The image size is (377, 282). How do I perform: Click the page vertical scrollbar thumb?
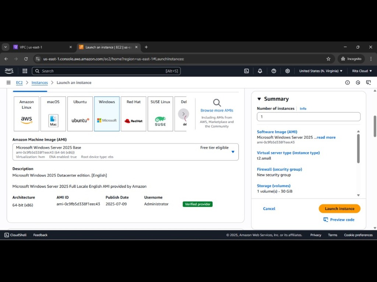click(375, 126)
